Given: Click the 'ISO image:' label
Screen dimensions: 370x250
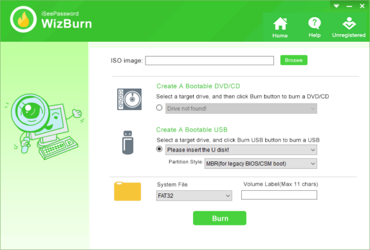Looking at the screenshot, I should pyautogui.click(x=126, y=60).
